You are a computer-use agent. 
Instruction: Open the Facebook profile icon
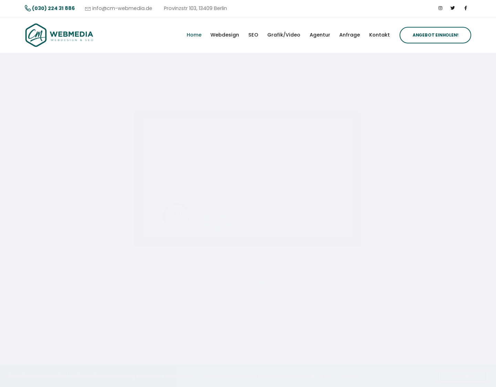465,8
